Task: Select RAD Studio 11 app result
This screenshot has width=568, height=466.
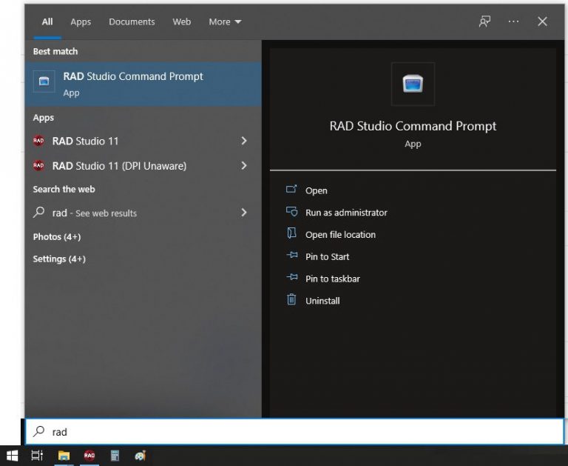Action: (x=143, y=141)
